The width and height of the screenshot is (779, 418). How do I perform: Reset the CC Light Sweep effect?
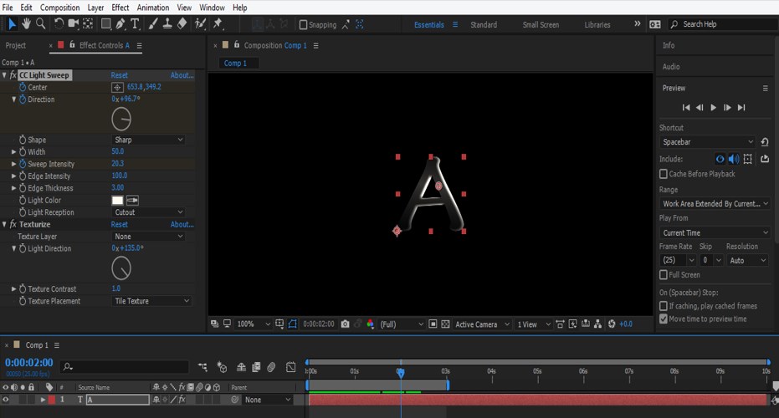coord(120,75)
